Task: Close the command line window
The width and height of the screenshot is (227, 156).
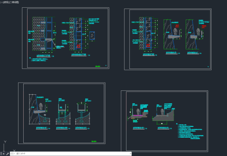Action: [3, 154]
